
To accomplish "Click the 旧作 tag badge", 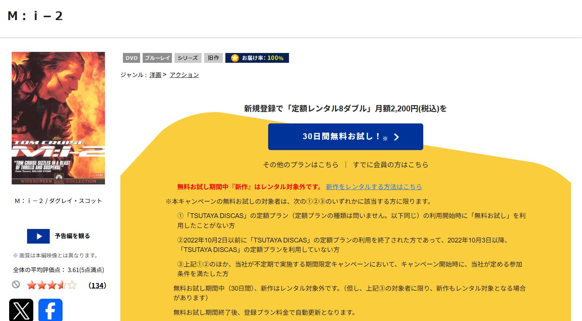I will pyautogui.click(x=214, y=58).
